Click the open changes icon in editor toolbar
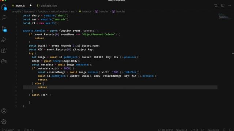The image size is (234, 131). pos(216,5)
